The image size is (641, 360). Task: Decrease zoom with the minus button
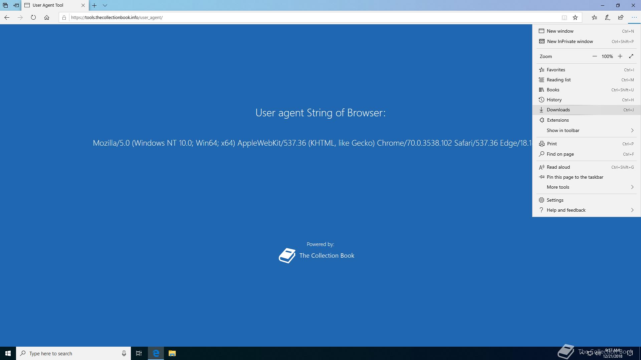595,56
